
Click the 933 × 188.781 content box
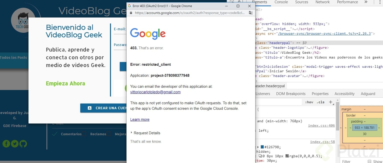point(364,127)
